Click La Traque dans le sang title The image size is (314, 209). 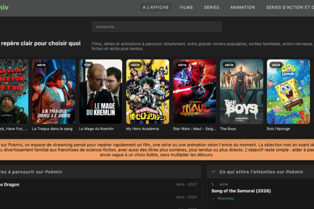tap(52, 129)
